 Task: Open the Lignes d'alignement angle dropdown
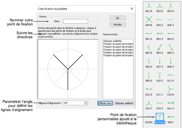point(86,103)
